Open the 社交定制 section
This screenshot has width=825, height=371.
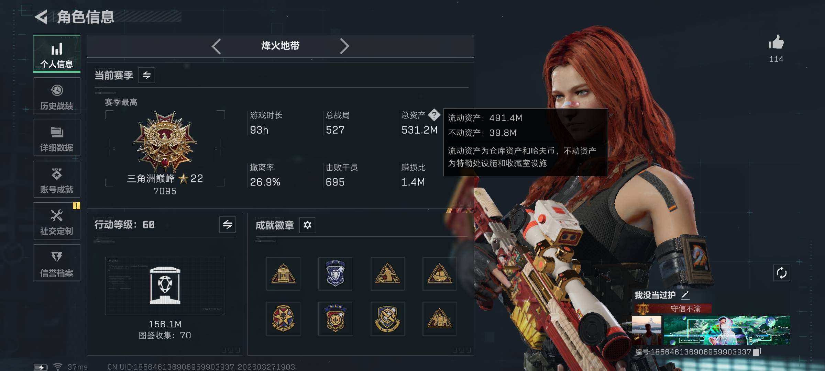click(x=57, y=221)
